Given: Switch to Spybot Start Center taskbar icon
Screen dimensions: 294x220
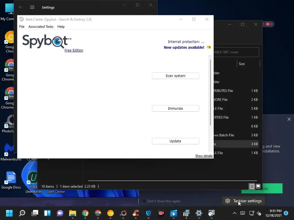Looking at the screenshot, I should point(211,213).
